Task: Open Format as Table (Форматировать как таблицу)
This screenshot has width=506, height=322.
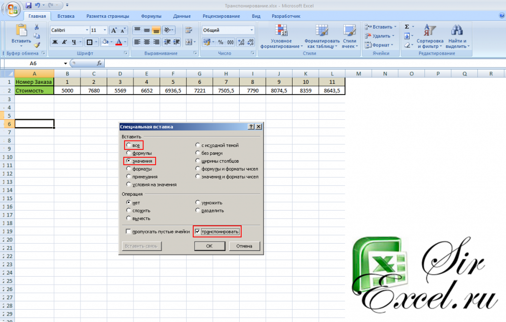Action: [322, 36]
